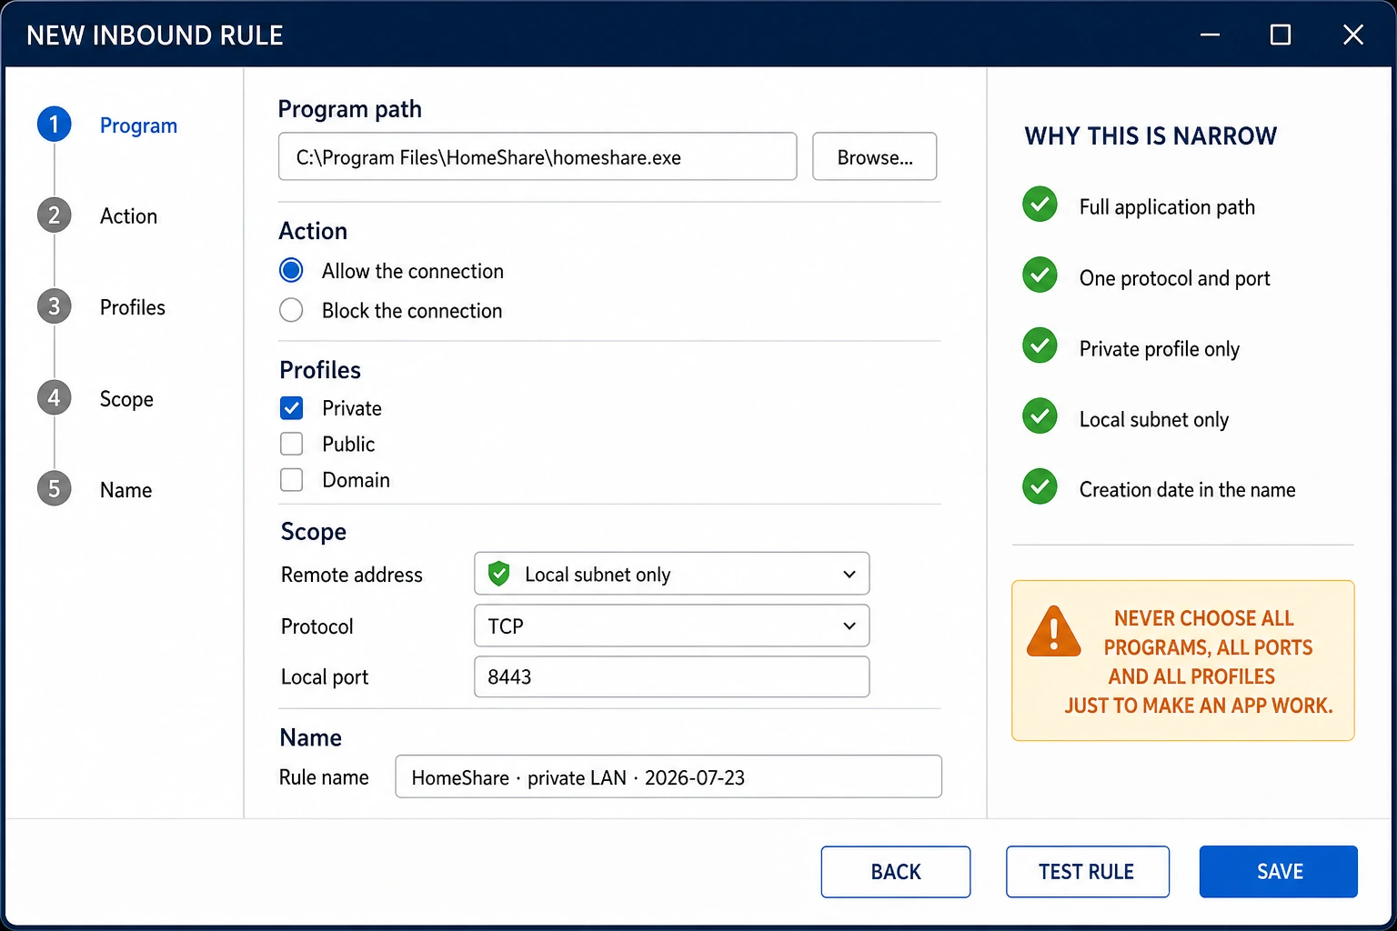Click the step 3 circle for Profiles
This screenshot has height=931, width=1397.
[54, 306]
